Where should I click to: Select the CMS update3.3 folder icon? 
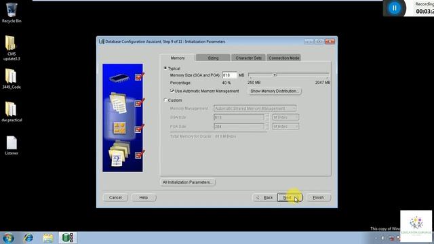tap(12, 48)
